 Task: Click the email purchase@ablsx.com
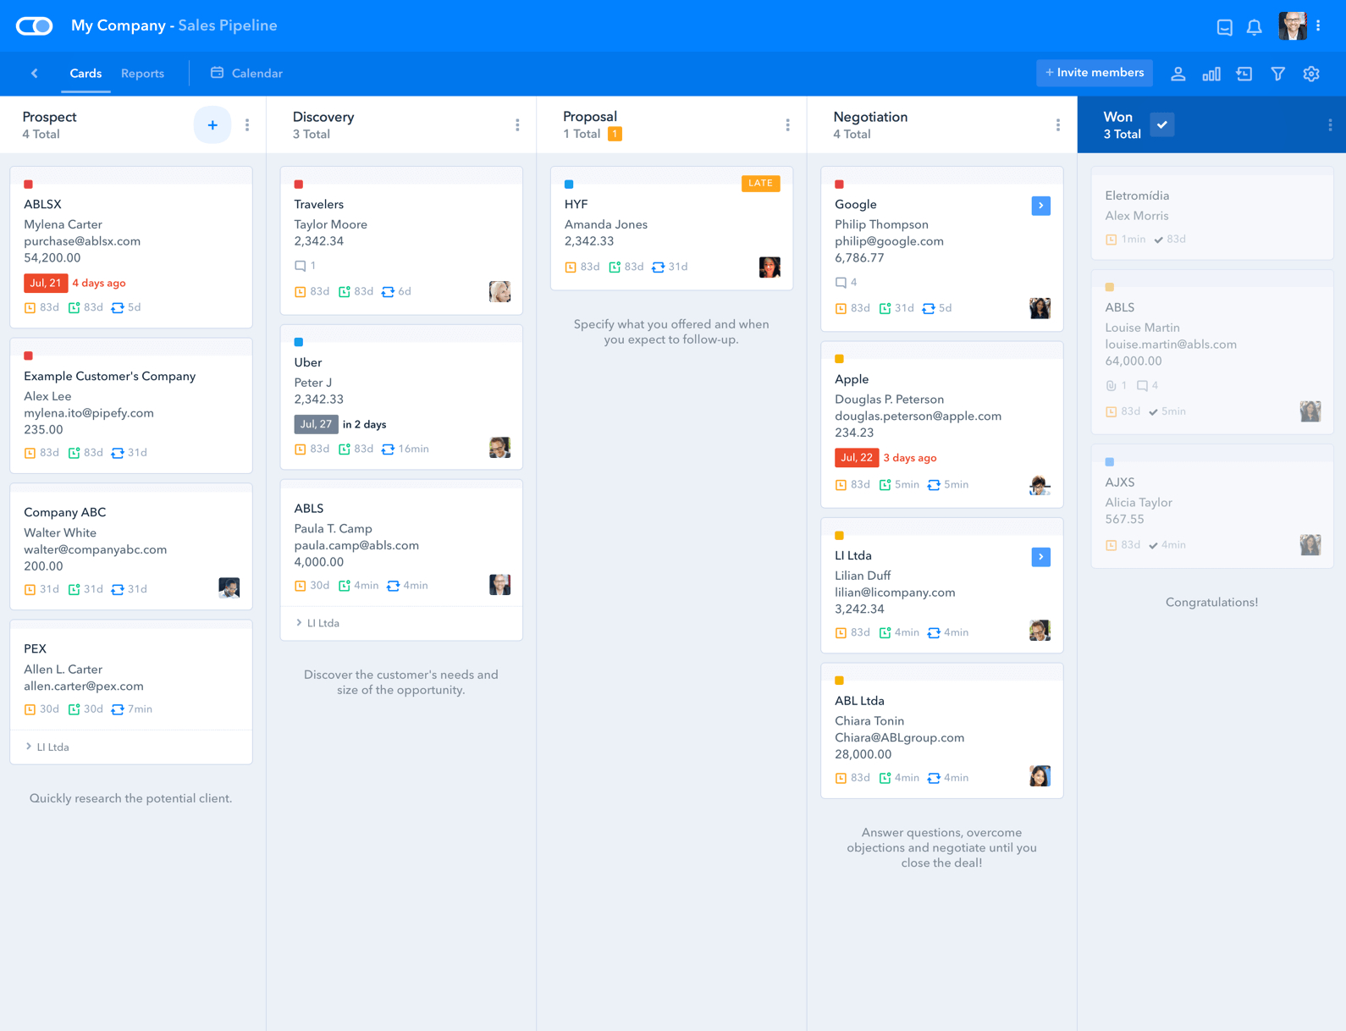click(x=82, y=241)
